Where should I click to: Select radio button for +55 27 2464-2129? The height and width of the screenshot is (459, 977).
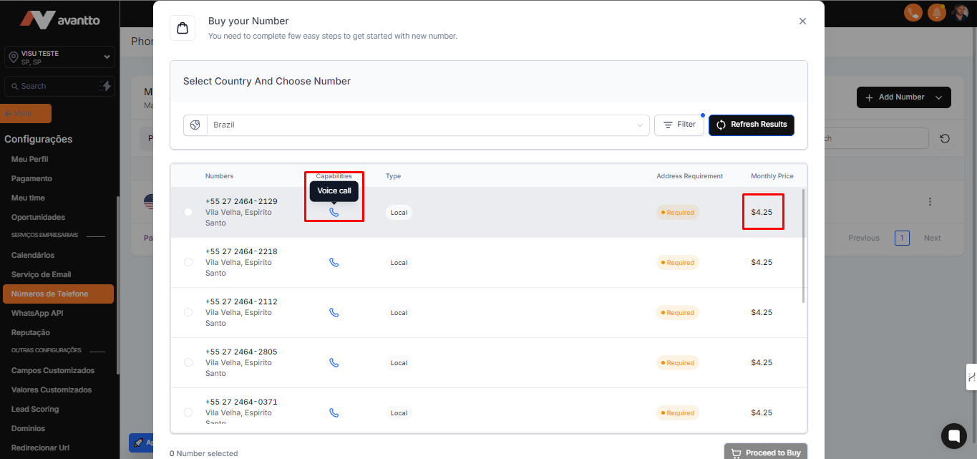point(188,212)
